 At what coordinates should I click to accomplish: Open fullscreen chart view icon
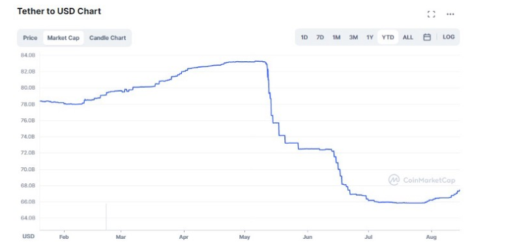431,14
